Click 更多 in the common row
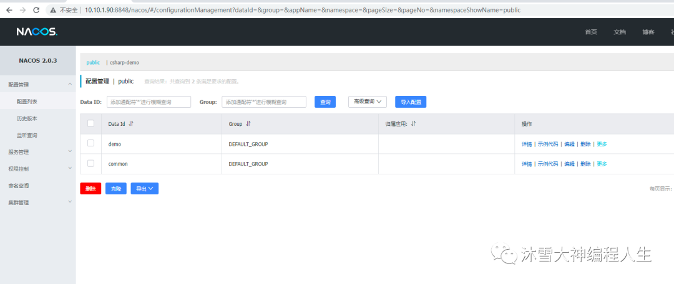 pos(602,164)
